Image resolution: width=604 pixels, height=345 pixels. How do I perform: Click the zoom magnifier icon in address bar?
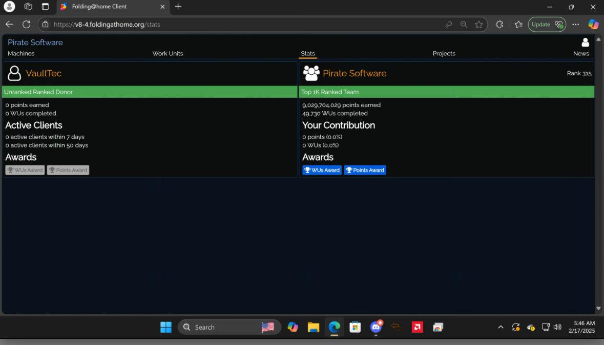click(464, 24)
